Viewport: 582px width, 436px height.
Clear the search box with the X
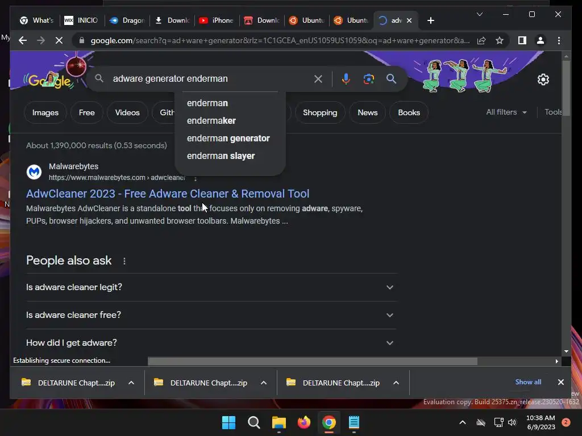click(318, 78)
